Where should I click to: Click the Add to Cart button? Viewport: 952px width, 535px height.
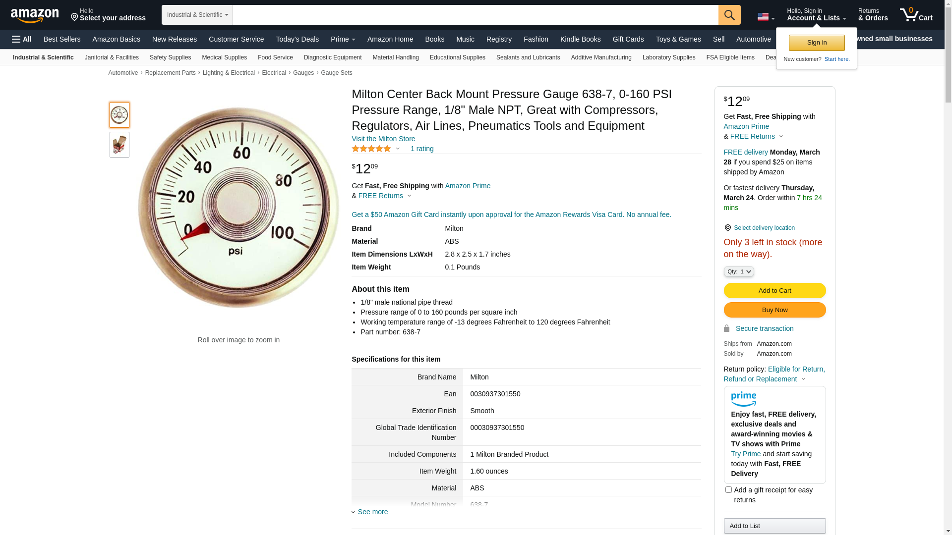pyautogui.click(x=774, y=291)
